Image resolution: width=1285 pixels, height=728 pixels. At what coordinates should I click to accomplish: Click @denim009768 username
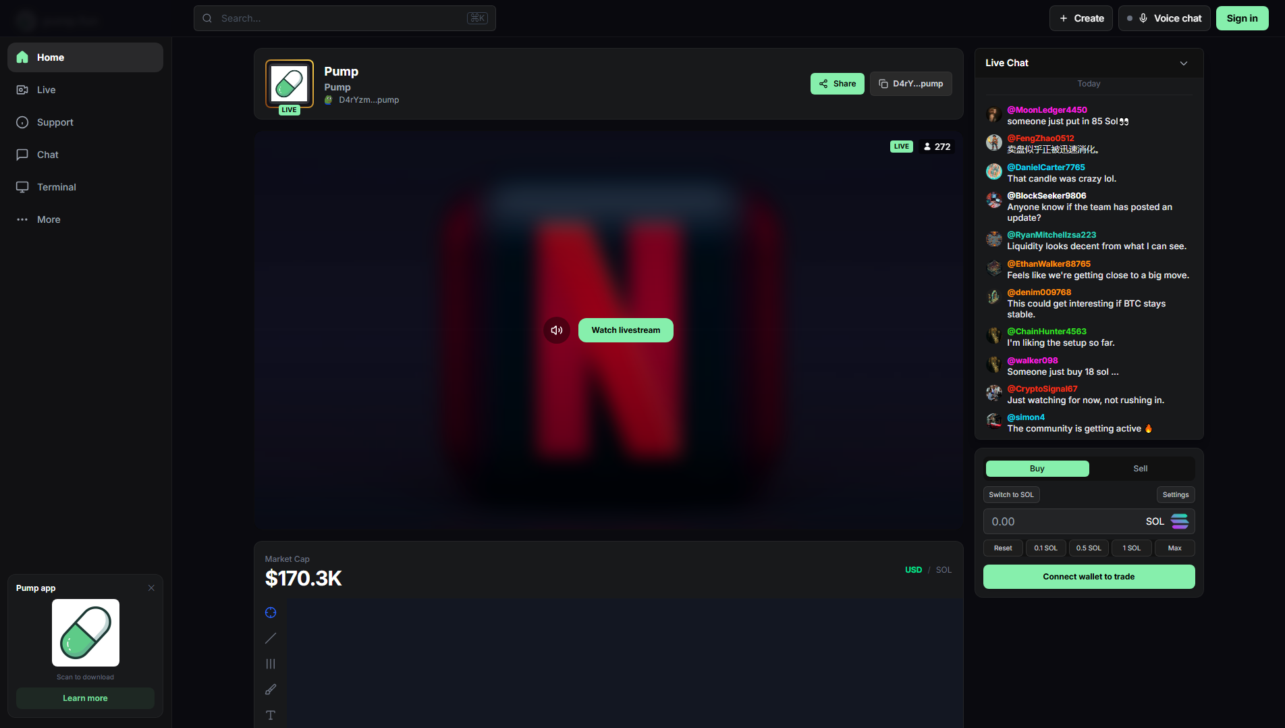tap(1039, 292)
